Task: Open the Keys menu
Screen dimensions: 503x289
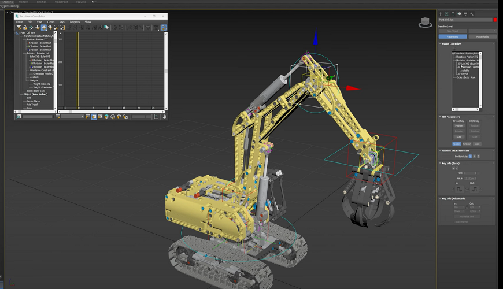Action: click(62, 22)
